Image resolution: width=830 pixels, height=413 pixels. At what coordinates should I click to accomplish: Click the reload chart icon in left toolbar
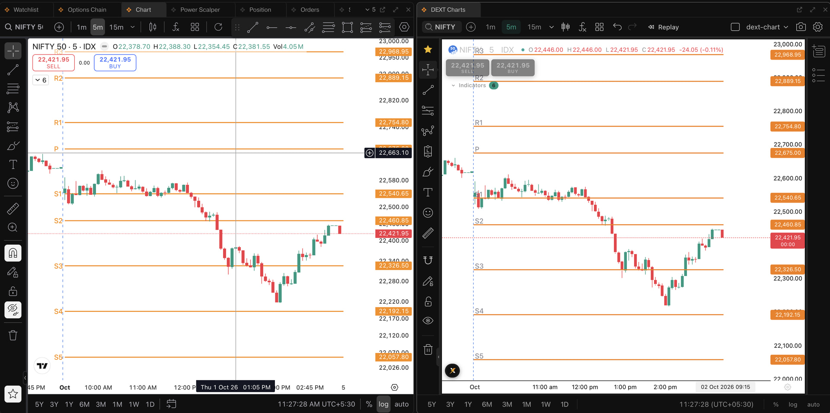[x=218, y=27]
